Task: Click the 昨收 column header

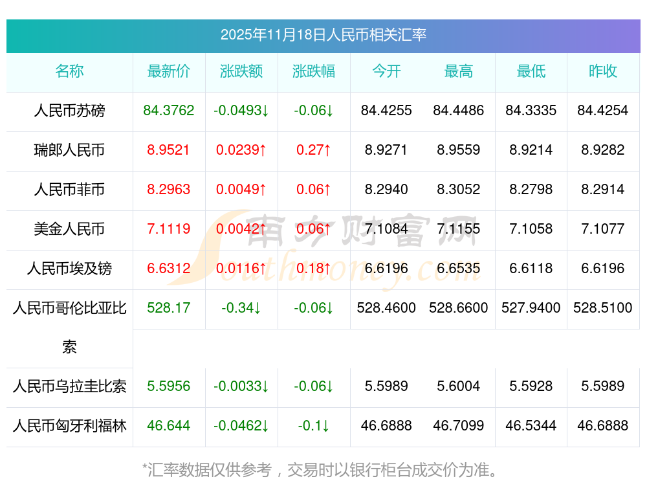Action: (x=603, y=72)
